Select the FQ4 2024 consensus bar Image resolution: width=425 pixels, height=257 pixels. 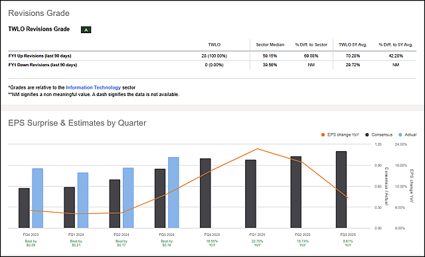point(205,193)
